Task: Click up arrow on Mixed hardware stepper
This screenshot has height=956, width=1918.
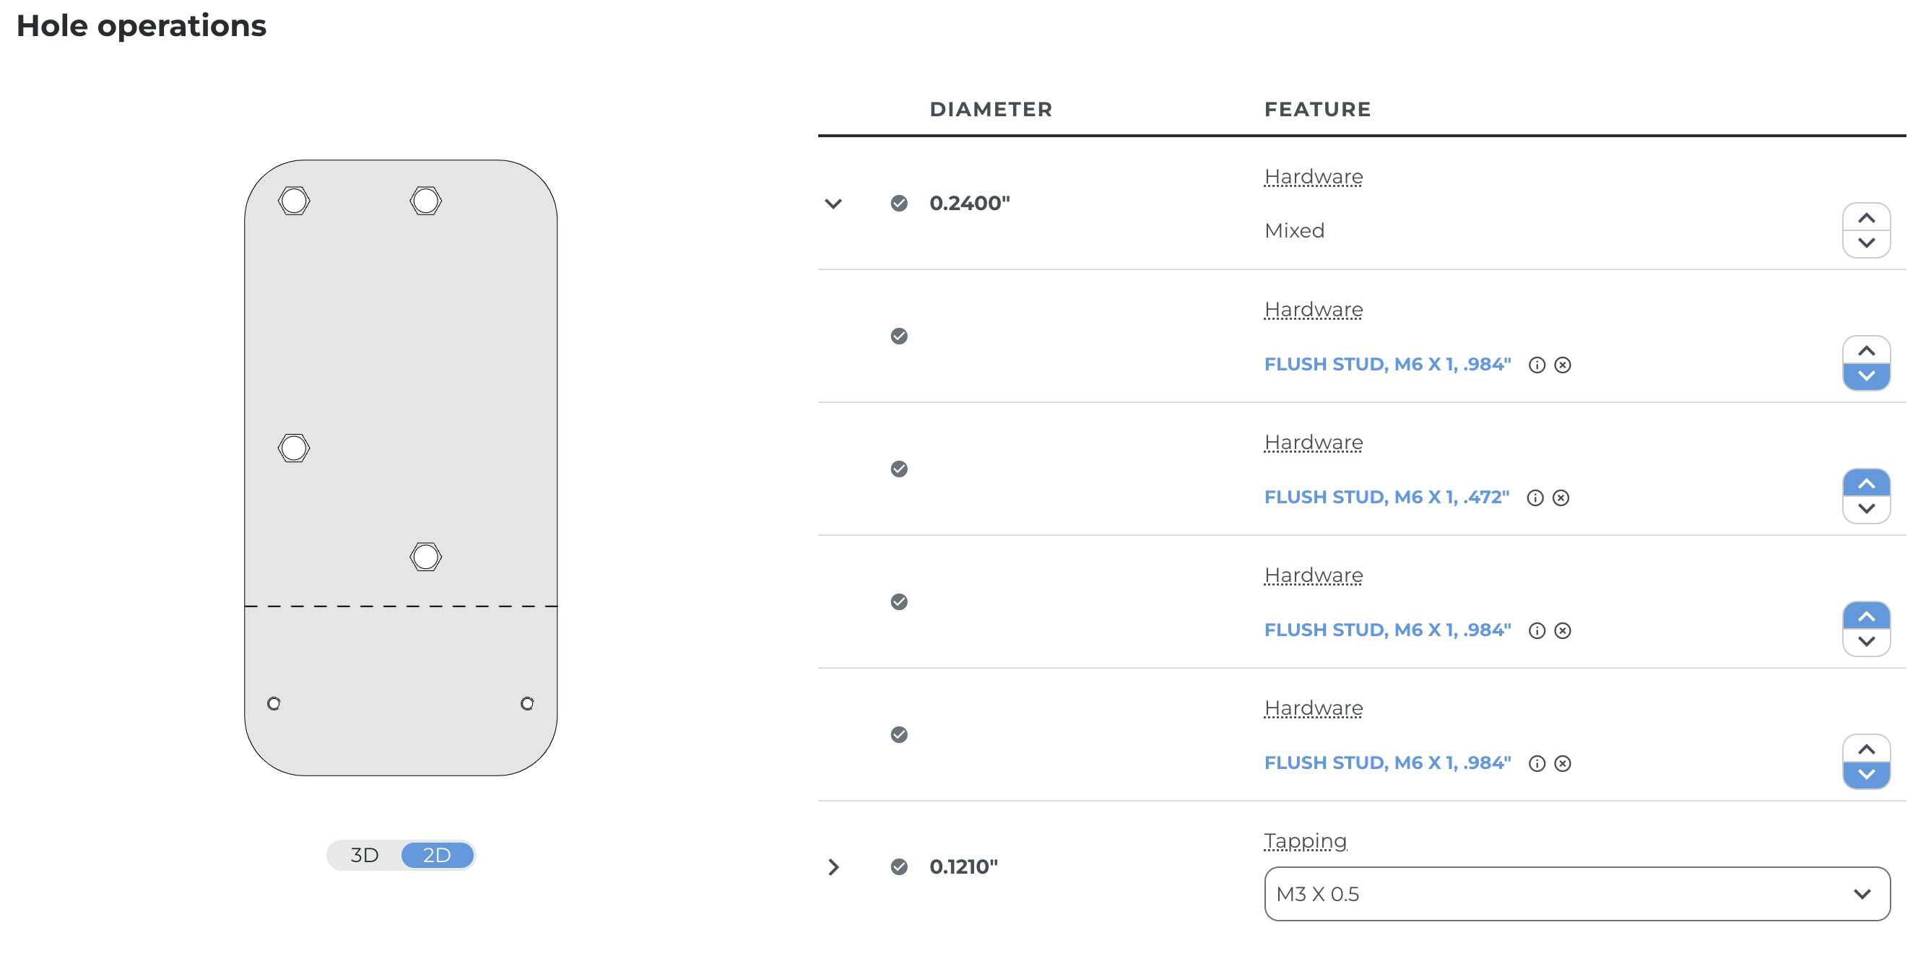Action: (1865, 218)
